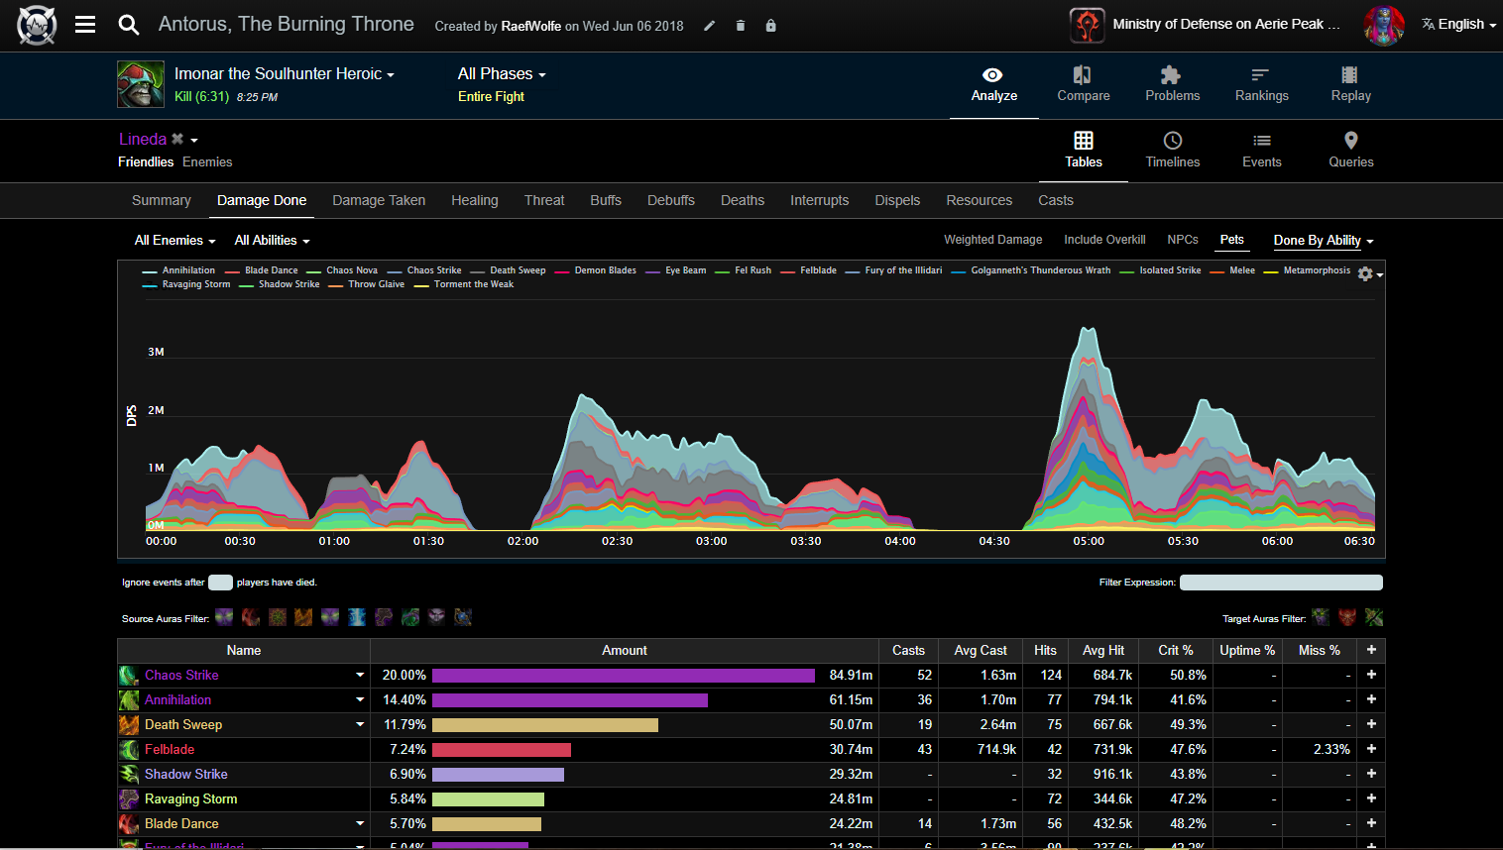This screenshot has width=1503, height=850.
Task: Toggle Include Overkill option
Action: 1104,240
